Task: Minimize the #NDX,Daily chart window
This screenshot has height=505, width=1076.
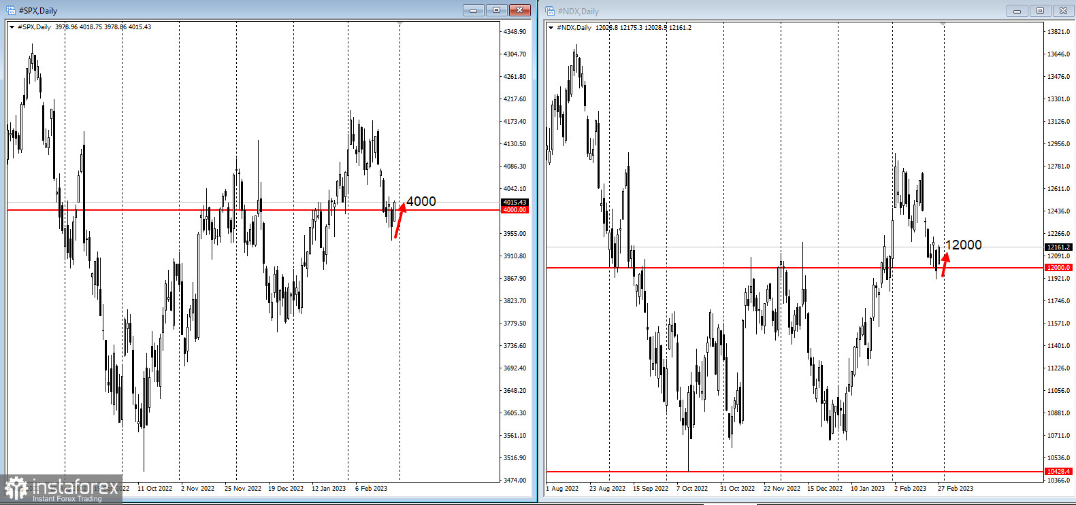Action: (1017, 11)
